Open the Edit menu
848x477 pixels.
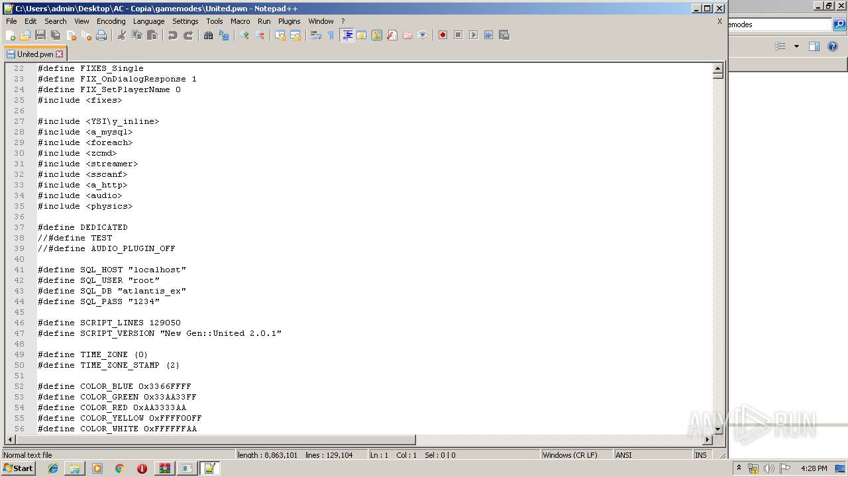click(x=30, y=21)
